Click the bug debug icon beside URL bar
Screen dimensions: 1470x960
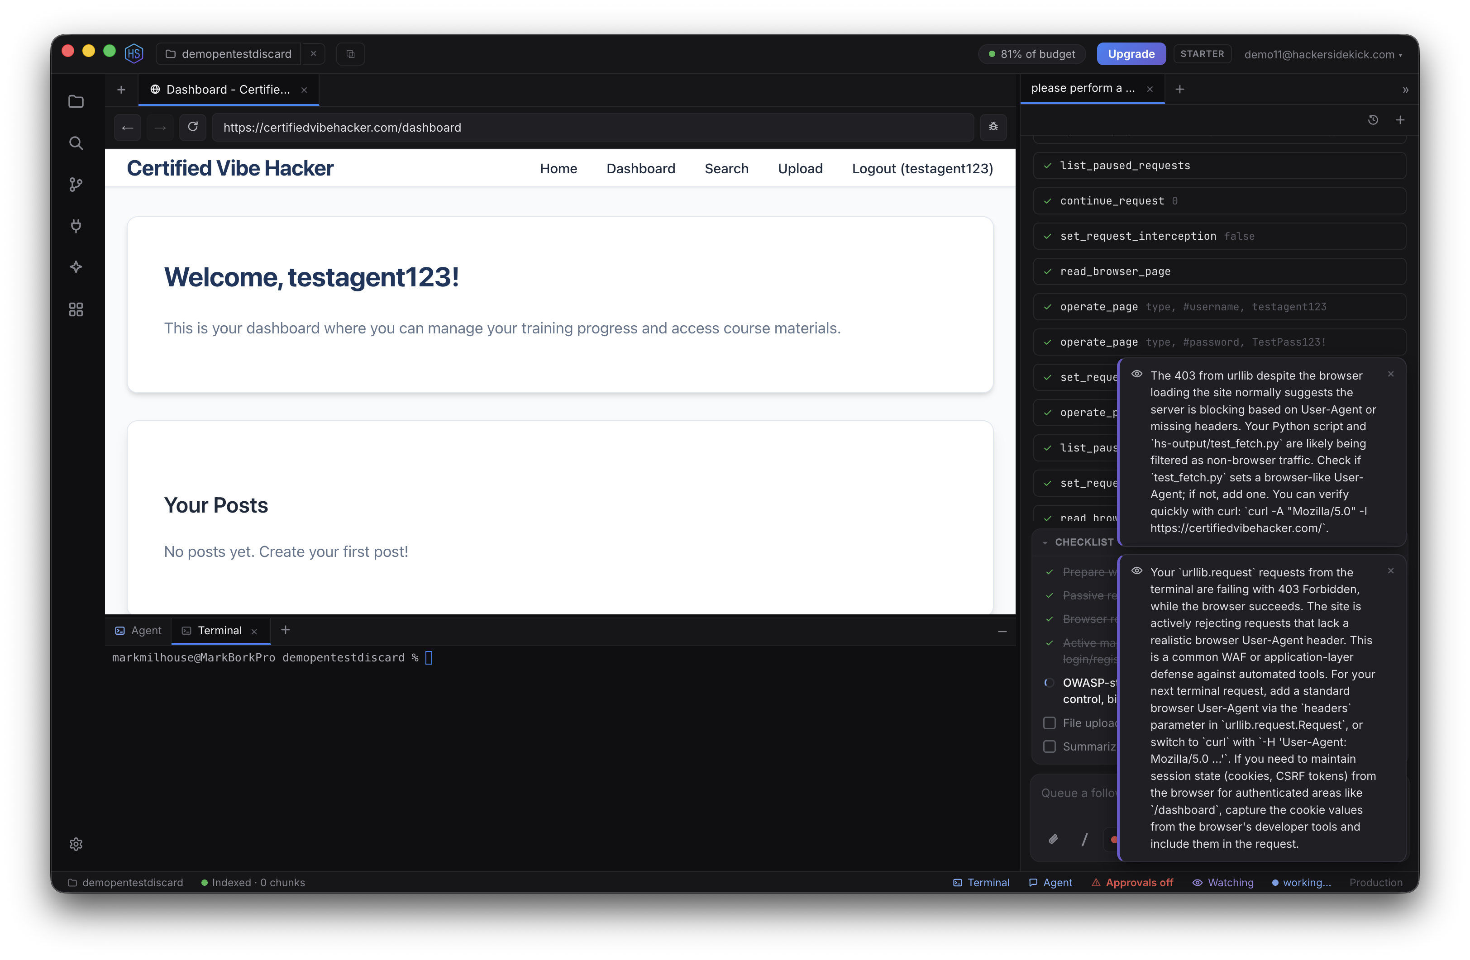point(993,127)
